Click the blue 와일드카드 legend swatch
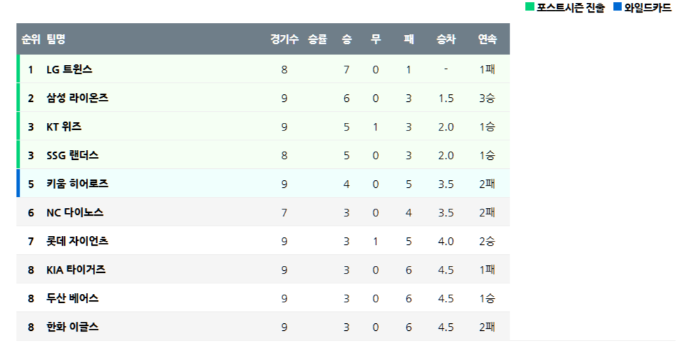Viewport: 699px width, 342px height. pos(617,8)
